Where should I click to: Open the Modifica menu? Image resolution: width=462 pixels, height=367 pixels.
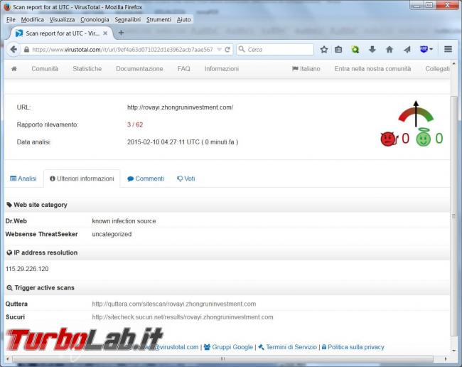pyautogui.click(x=33, y=19)
